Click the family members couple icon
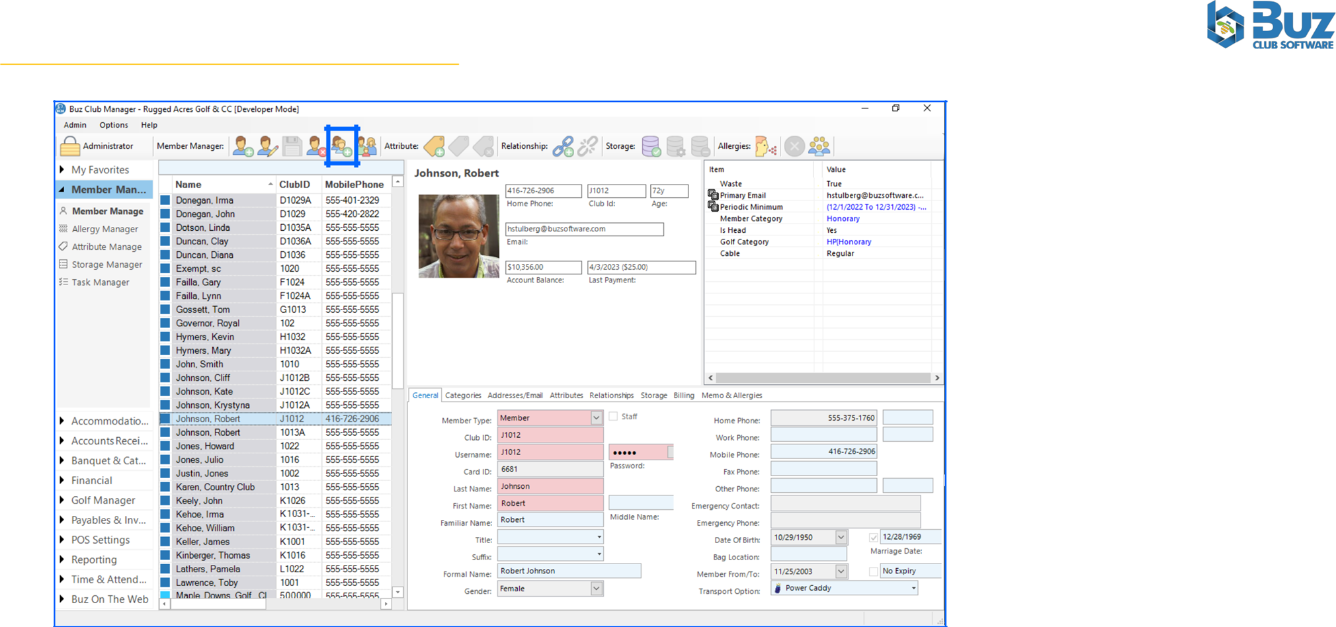The width and height of the screenshot is (1336, 627). (367, 146)
